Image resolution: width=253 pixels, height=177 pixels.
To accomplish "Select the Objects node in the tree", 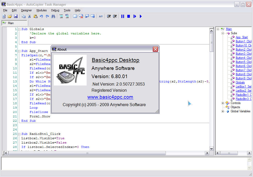I will 235,107.
